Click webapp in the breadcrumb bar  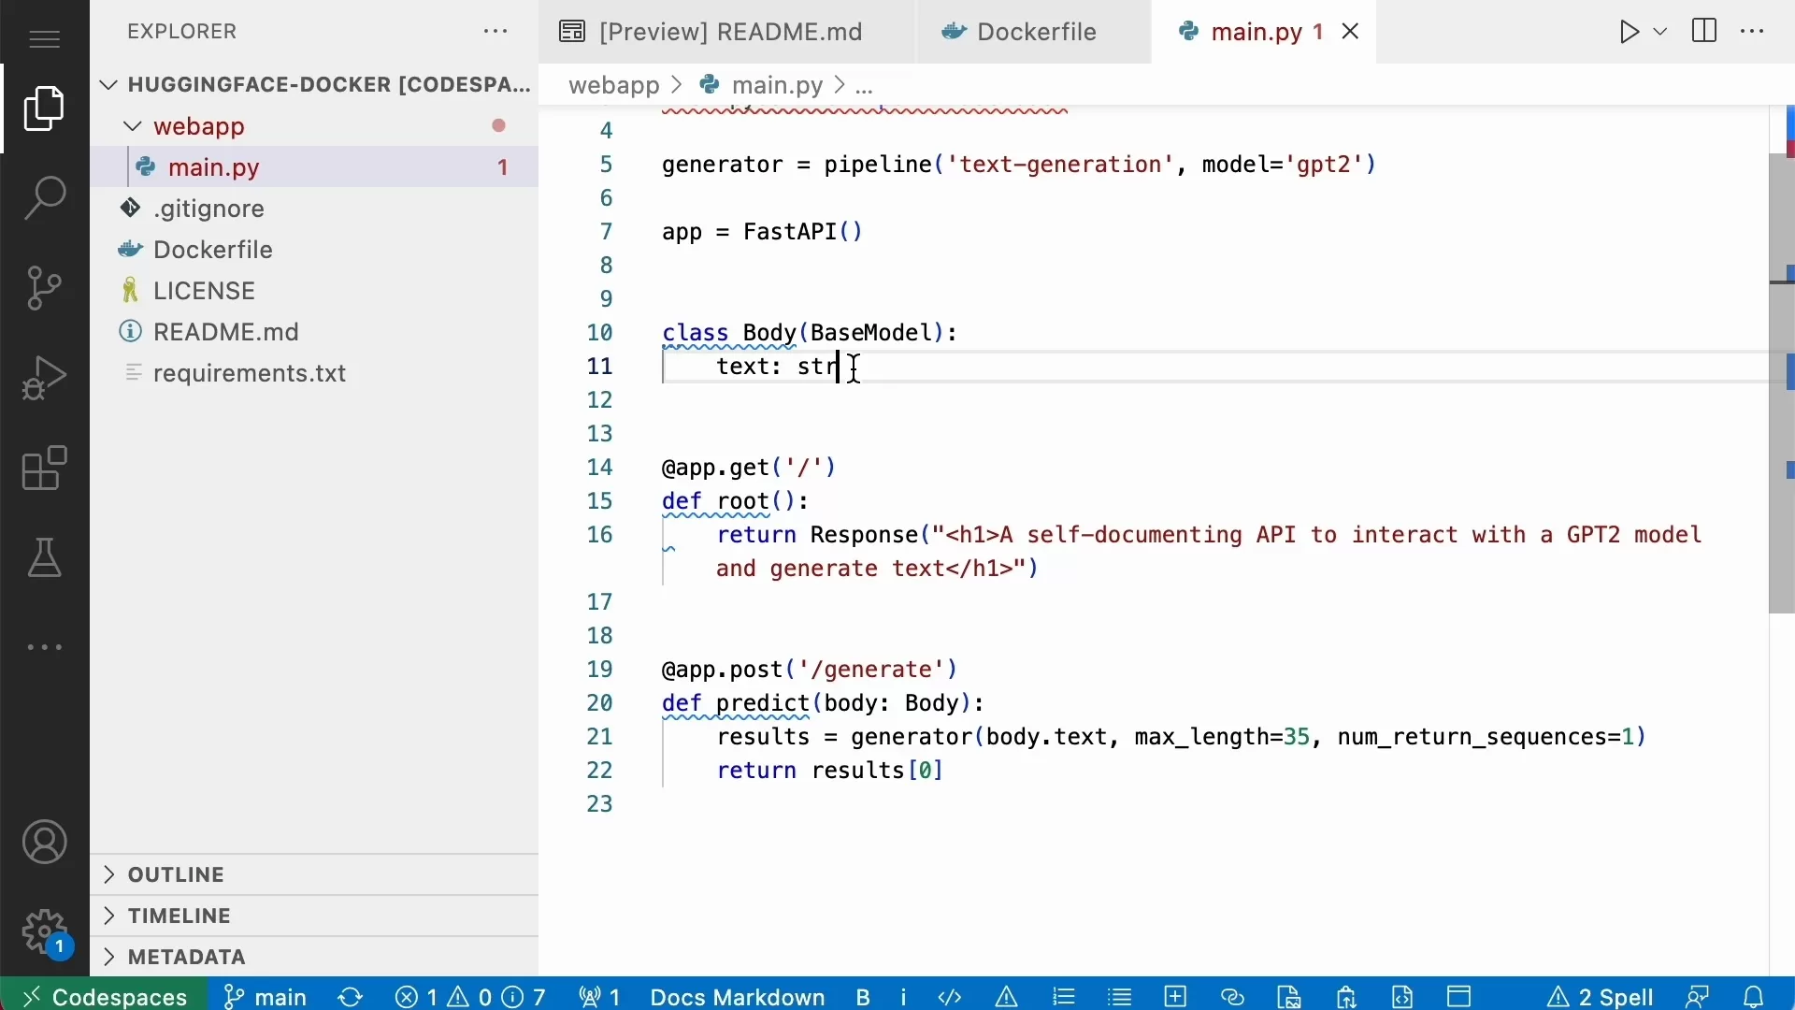614,85
